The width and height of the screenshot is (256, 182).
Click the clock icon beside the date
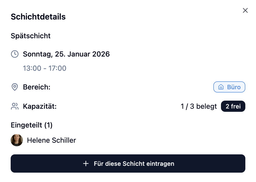(x=15, y=54)
